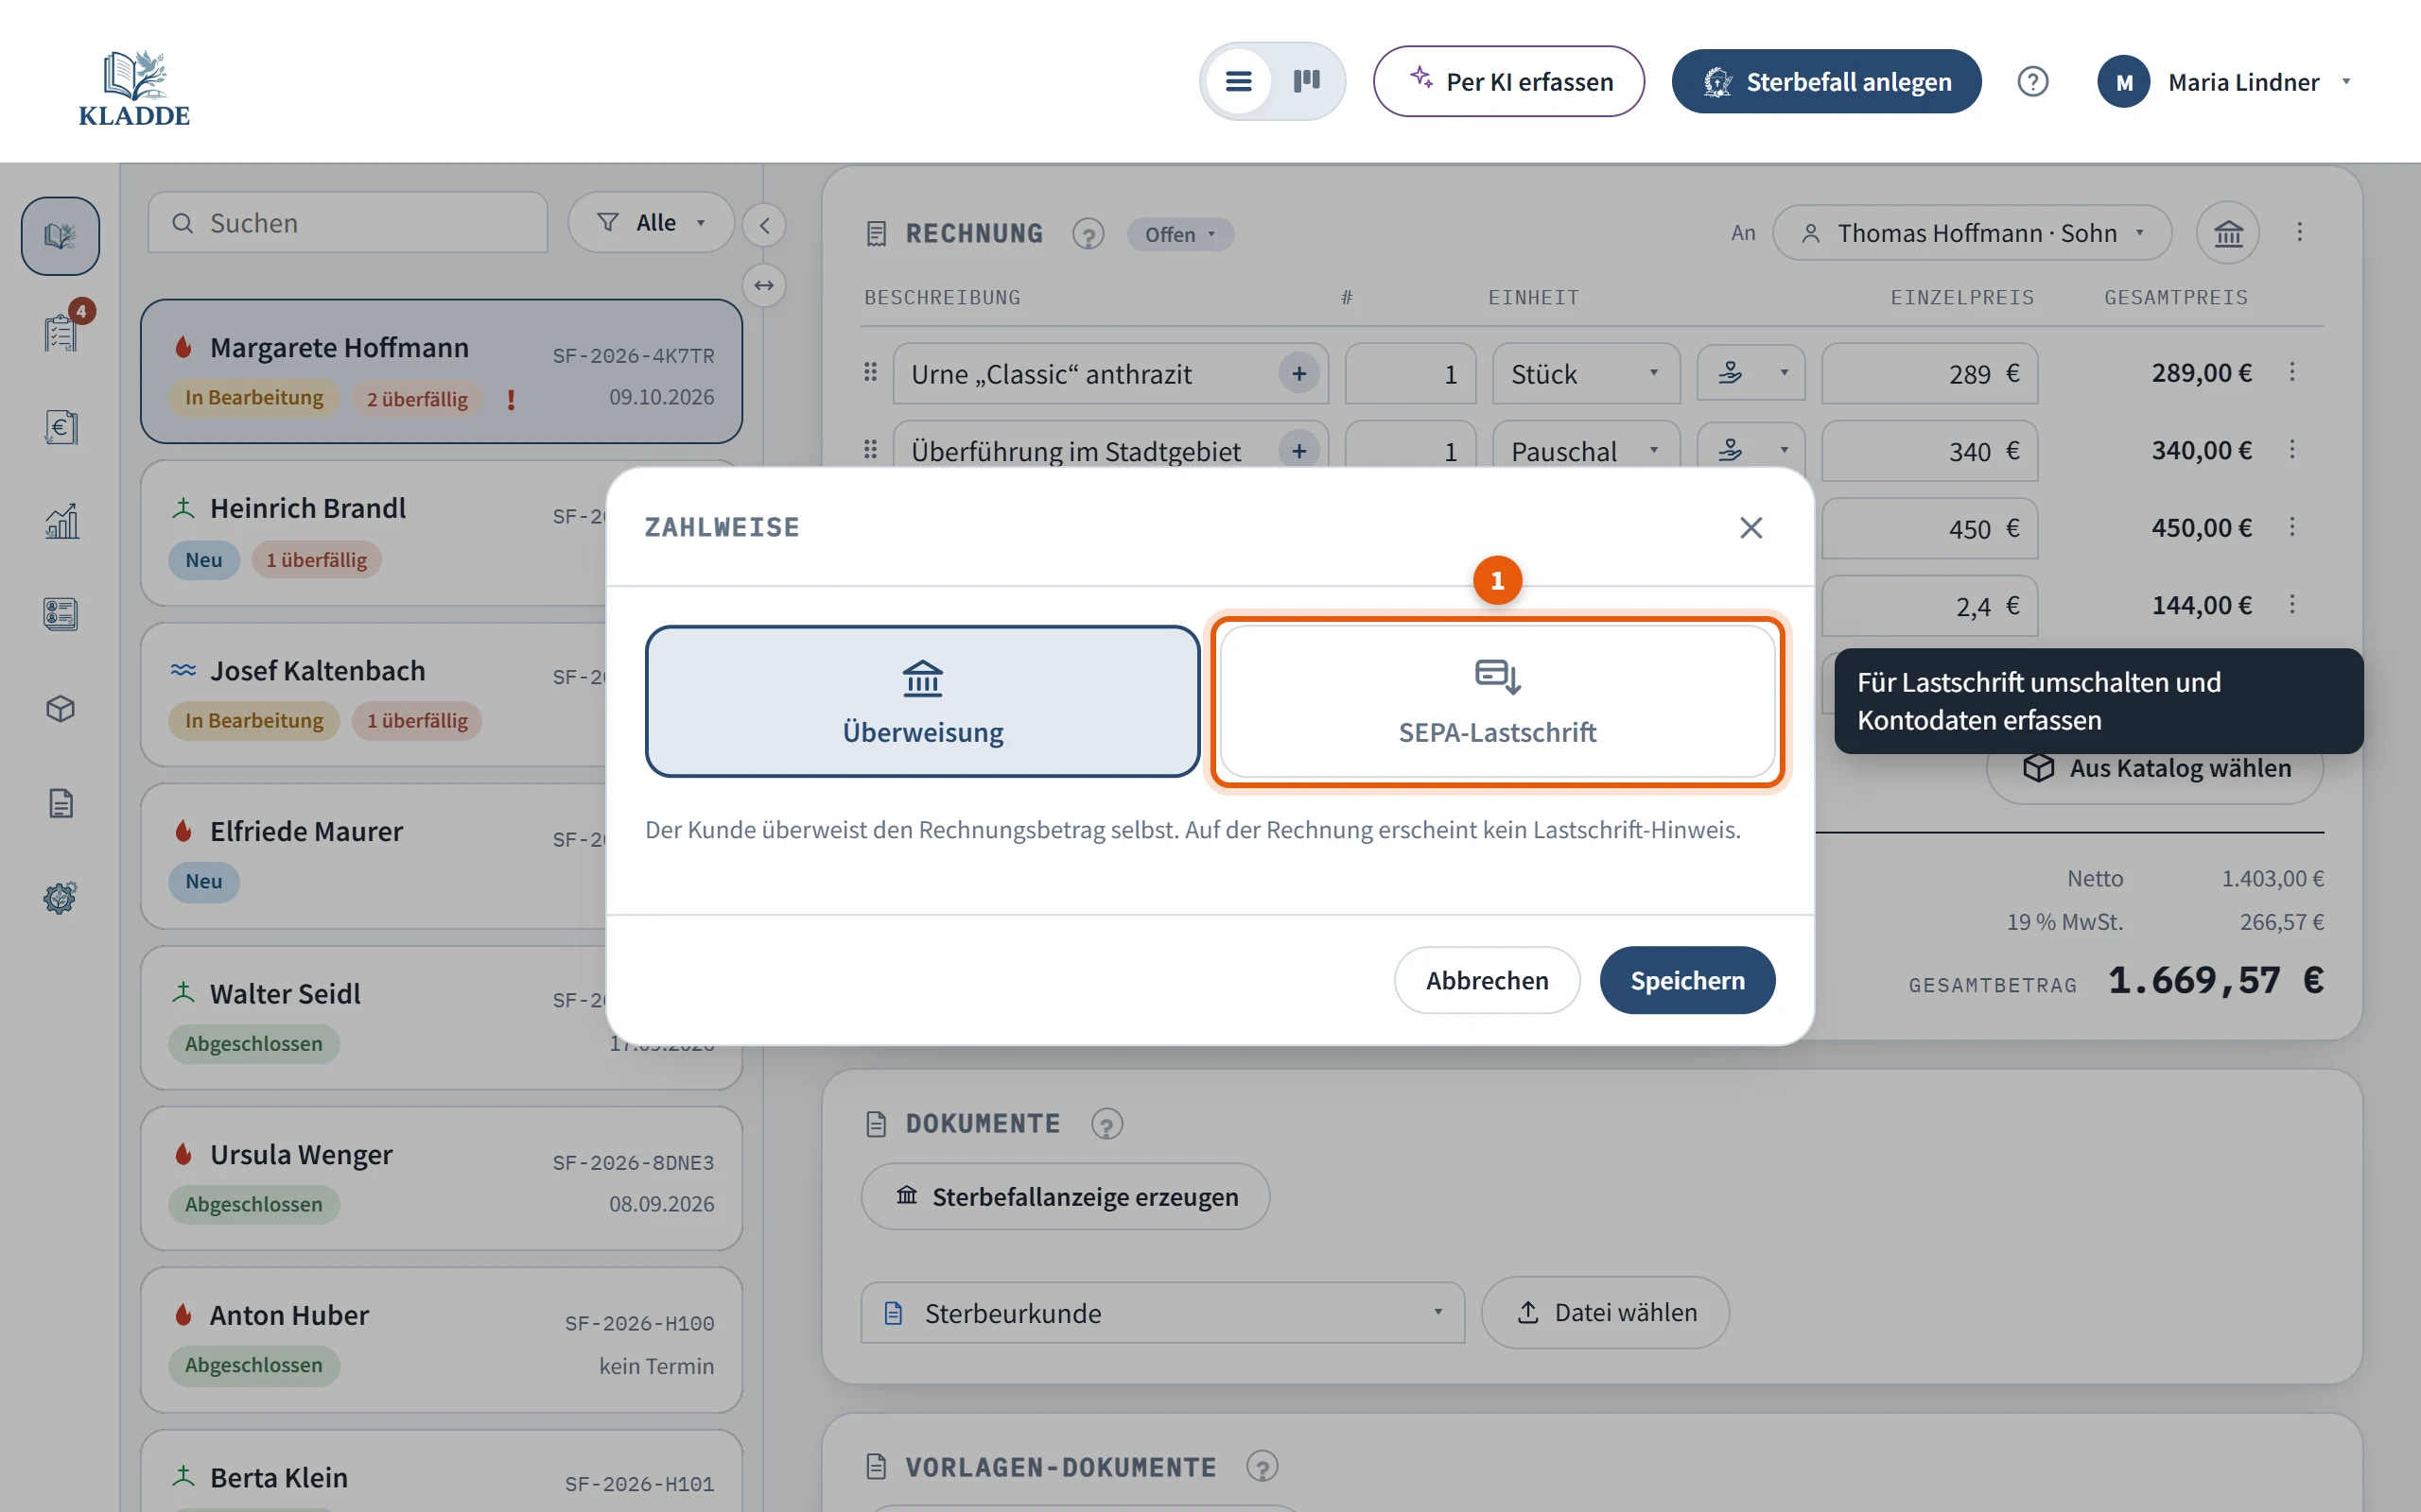Click bank payment method icon
This screenshot has width=2421, height=1512.
2228,233
